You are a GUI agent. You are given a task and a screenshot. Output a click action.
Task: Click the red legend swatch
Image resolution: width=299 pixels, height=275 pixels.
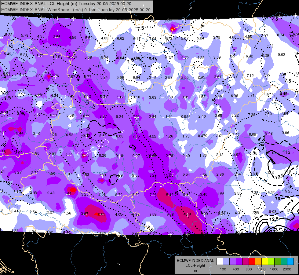point(252,262)
